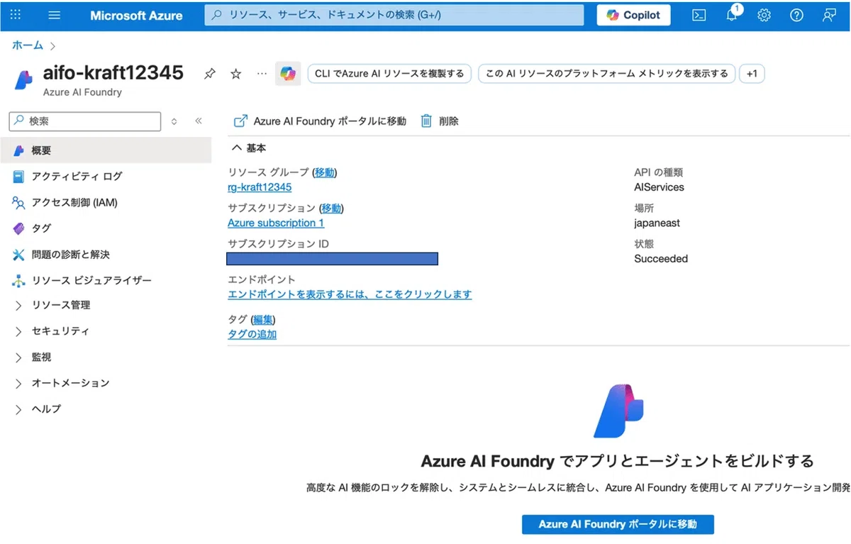Click blue Azure AI Foundry ポータルに移動 button
Screen dimensions: 851x544
[618, 524]
